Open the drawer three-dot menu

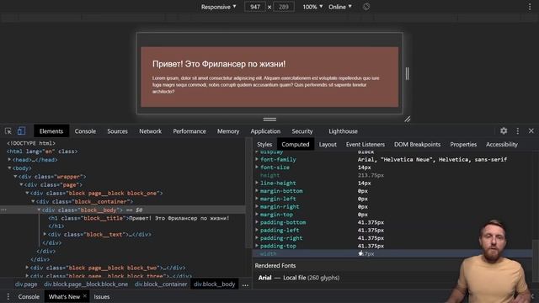click(8, 296)
